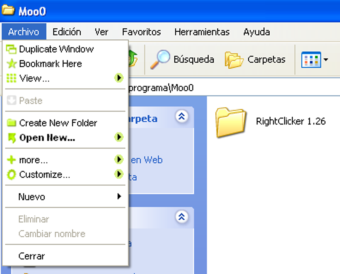Click the plus icon next to more...

(11, 160)
